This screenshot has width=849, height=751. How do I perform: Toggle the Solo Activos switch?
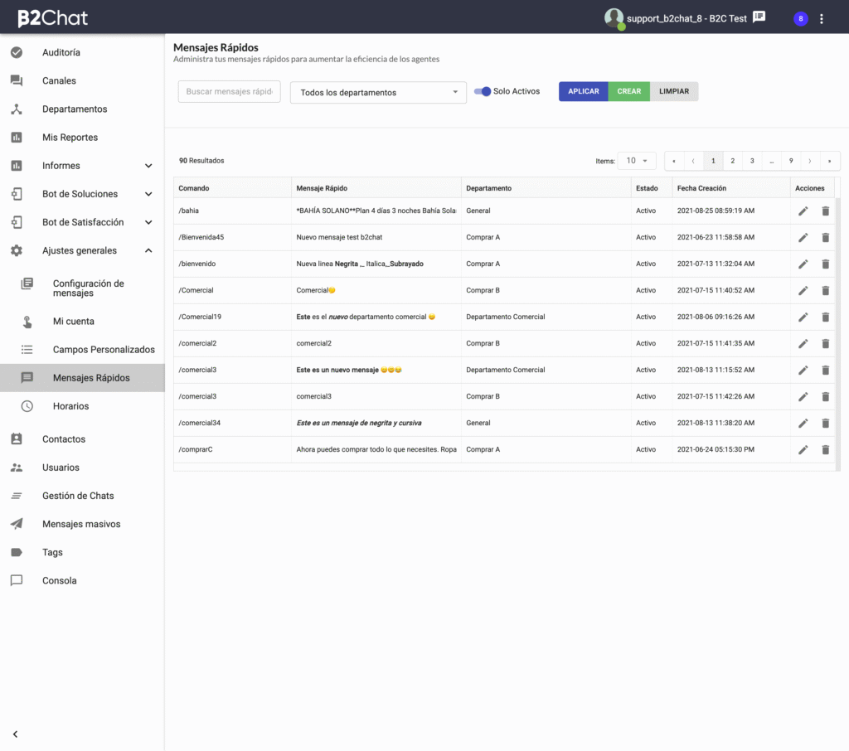click(483, 91)
